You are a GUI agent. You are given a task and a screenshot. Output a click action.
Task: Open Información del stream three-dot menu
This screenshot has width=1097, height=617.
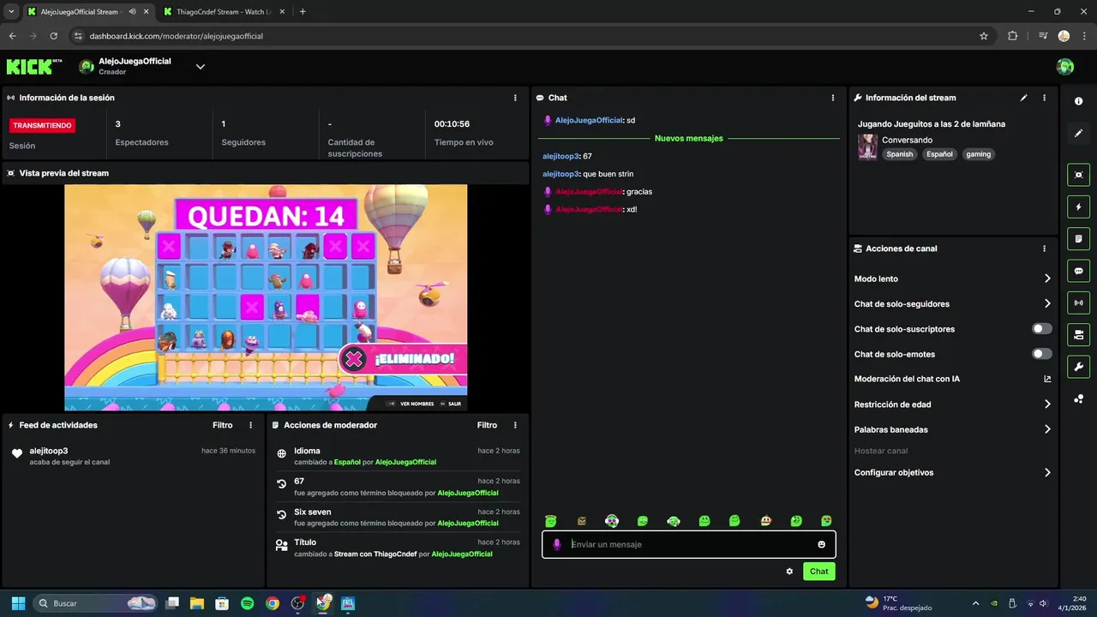pos(1044,98)
